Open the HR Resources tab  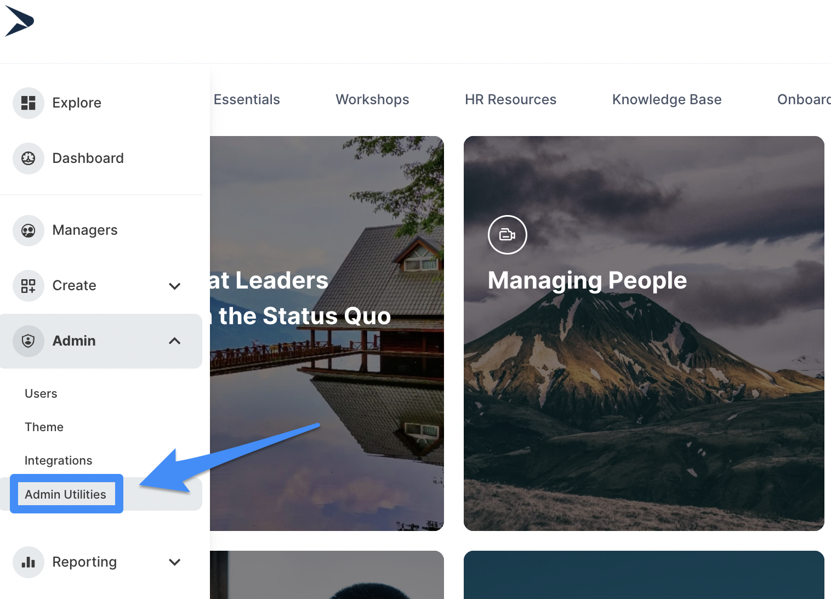(x=510, y=100)
